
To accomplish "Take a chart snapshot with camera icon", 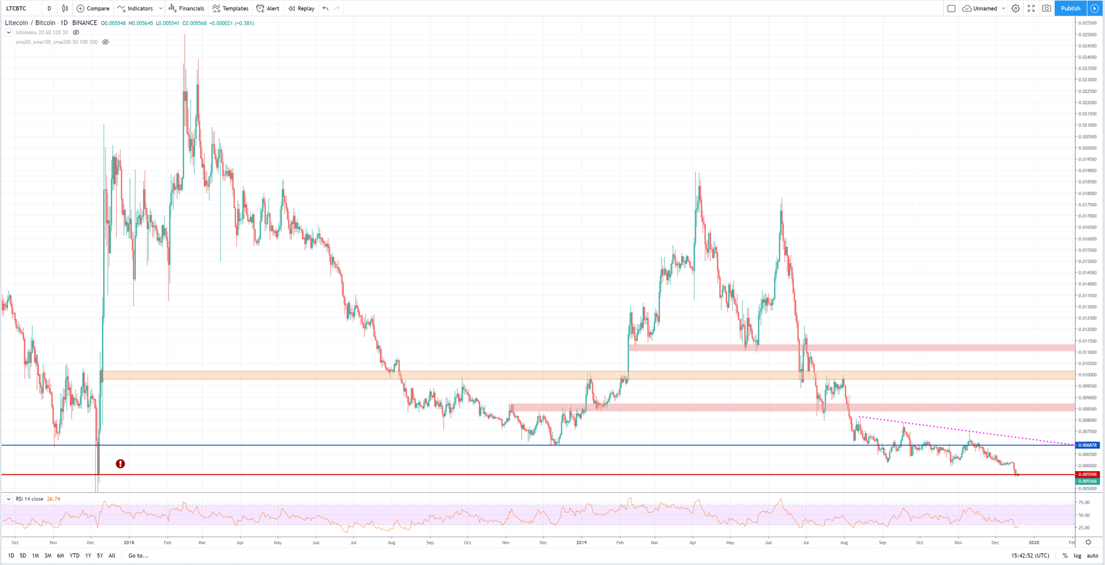I will pyautogui.click(x=1046, y=8).
